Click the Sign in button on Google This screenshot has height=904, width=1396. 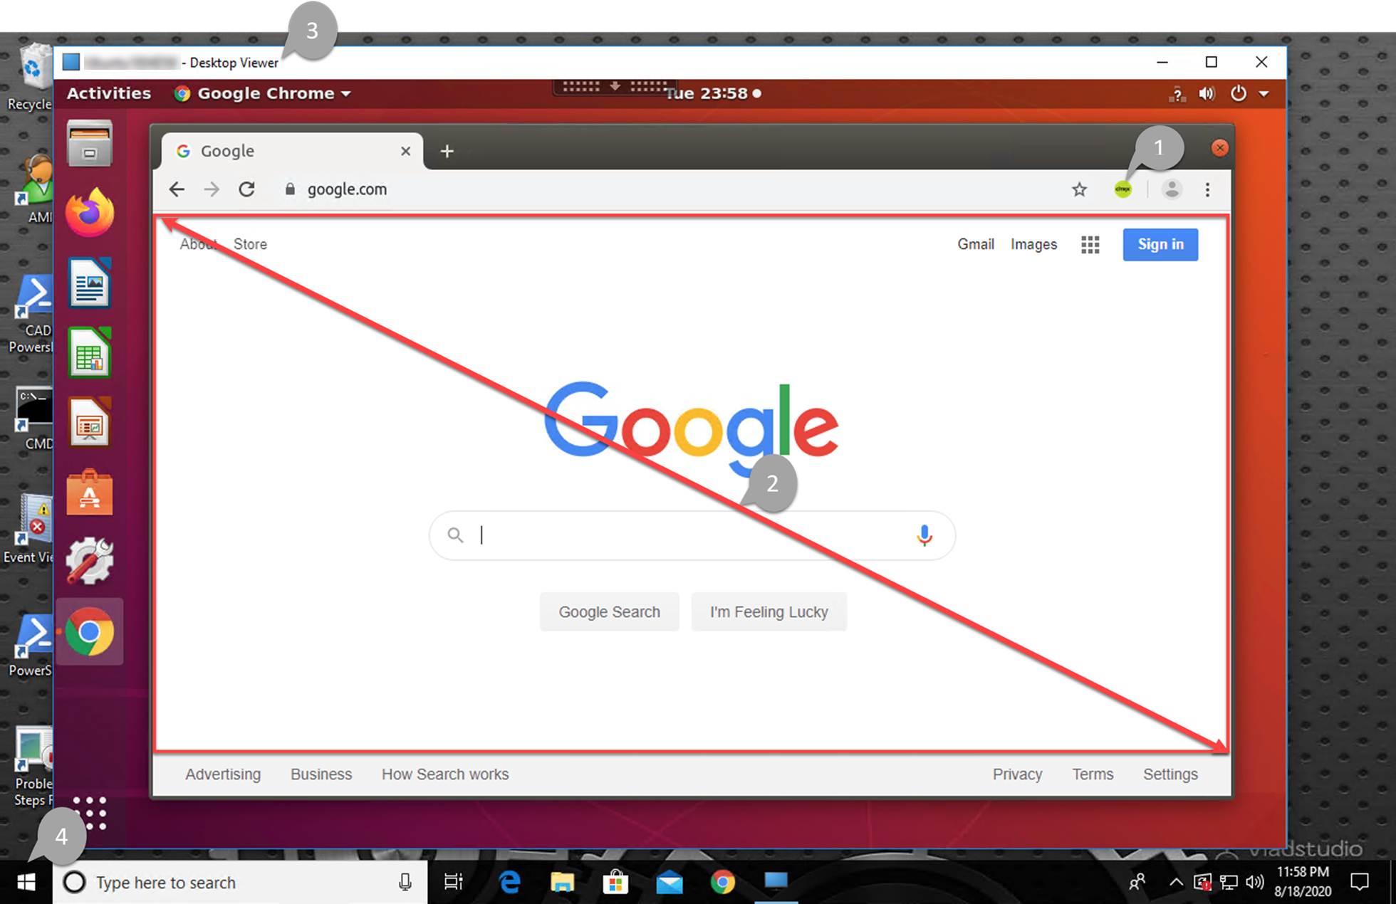point(1160,244)
